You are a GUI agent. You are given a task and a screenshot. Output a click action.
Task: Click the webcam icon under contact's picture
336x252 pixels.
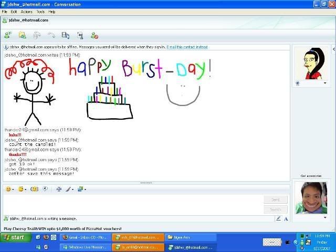coord(298,83)
